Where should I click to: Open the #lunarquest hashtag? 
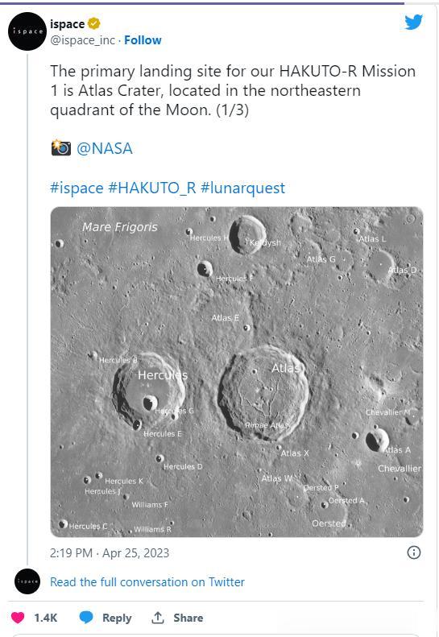(242, 188)
